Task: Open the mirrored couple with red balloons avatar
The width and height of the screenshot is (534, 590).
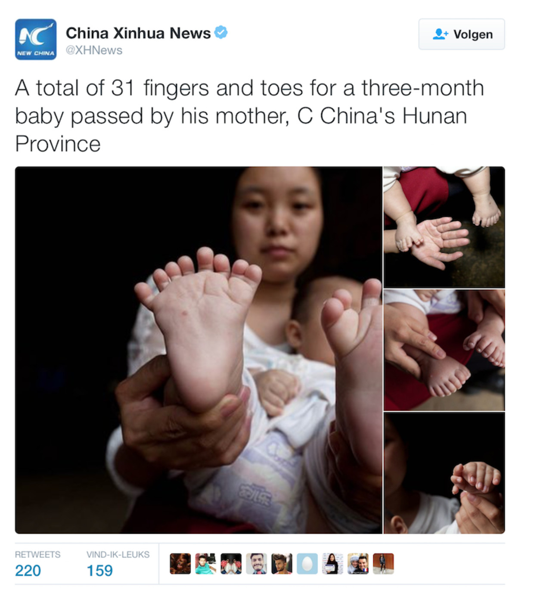Action: 231,564
